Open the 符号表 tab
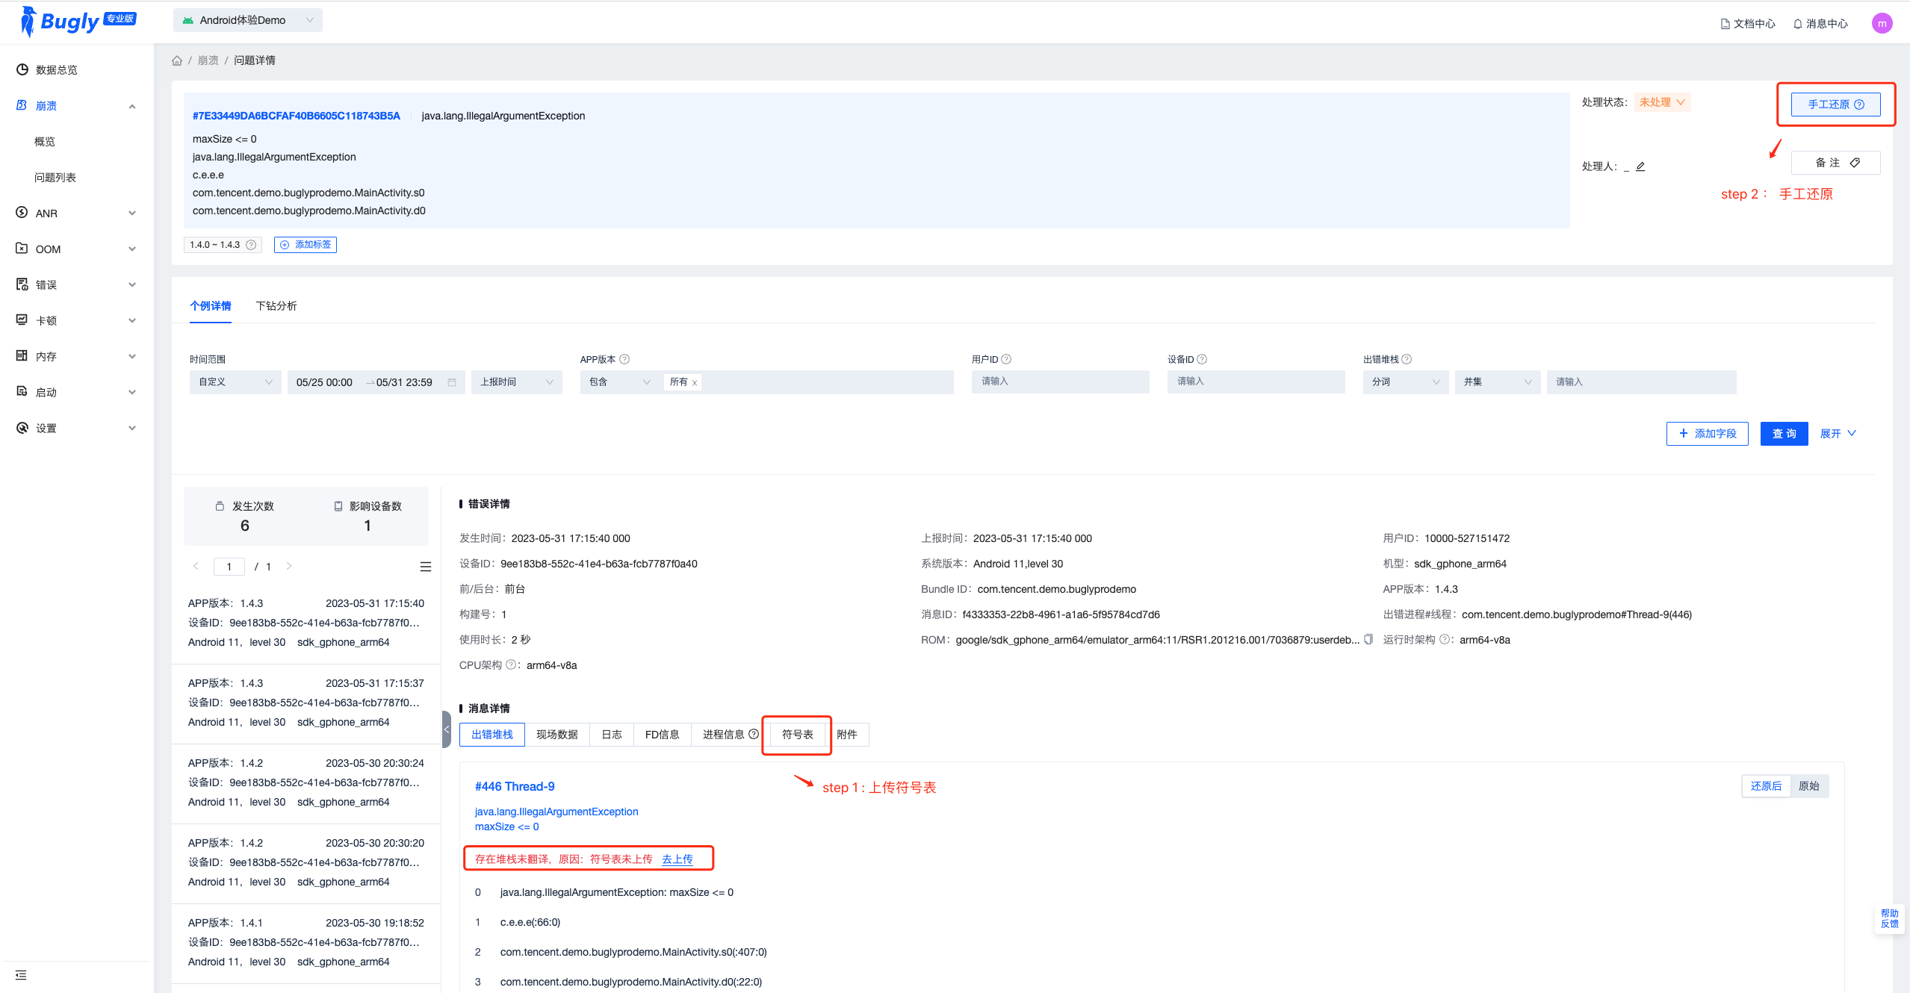Image resolution: width=1910 pixels, height=993 pixels. click(798, 735)
